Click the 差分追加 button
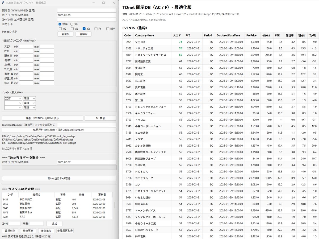Viewport: 319px width, 239px height. (x=46, y=230)
